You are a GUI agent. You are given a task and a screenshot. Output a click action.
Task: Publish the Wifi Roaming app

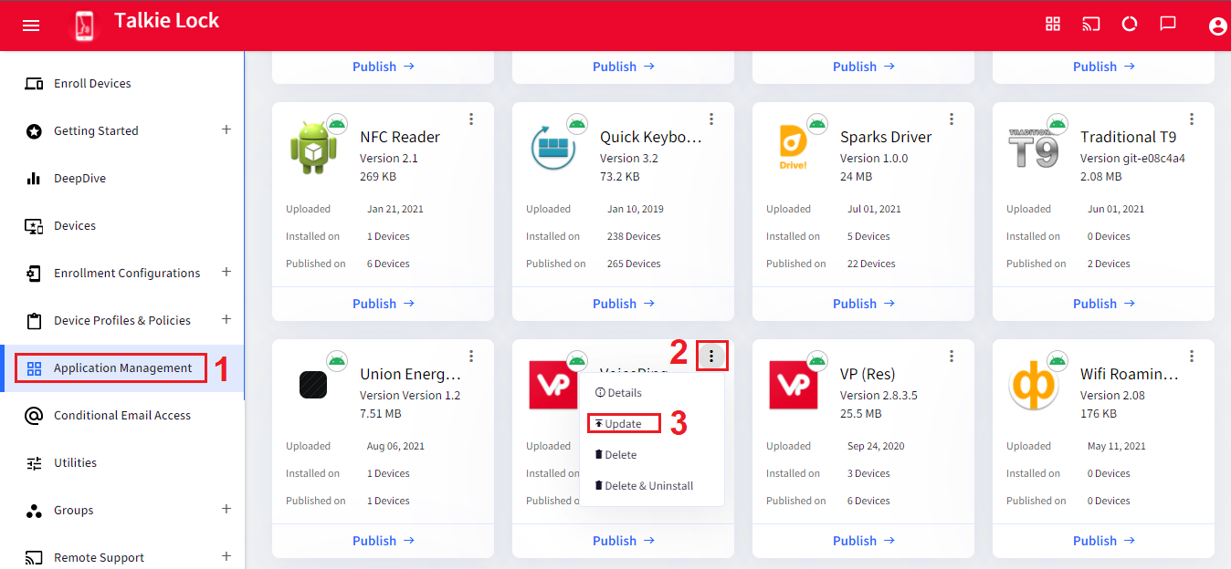(1104, 541)
